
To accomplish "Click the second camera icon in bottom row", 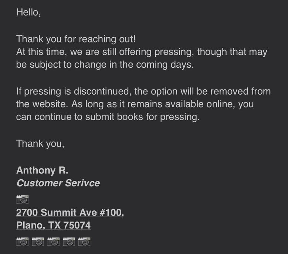I will (x=38, y=242).
